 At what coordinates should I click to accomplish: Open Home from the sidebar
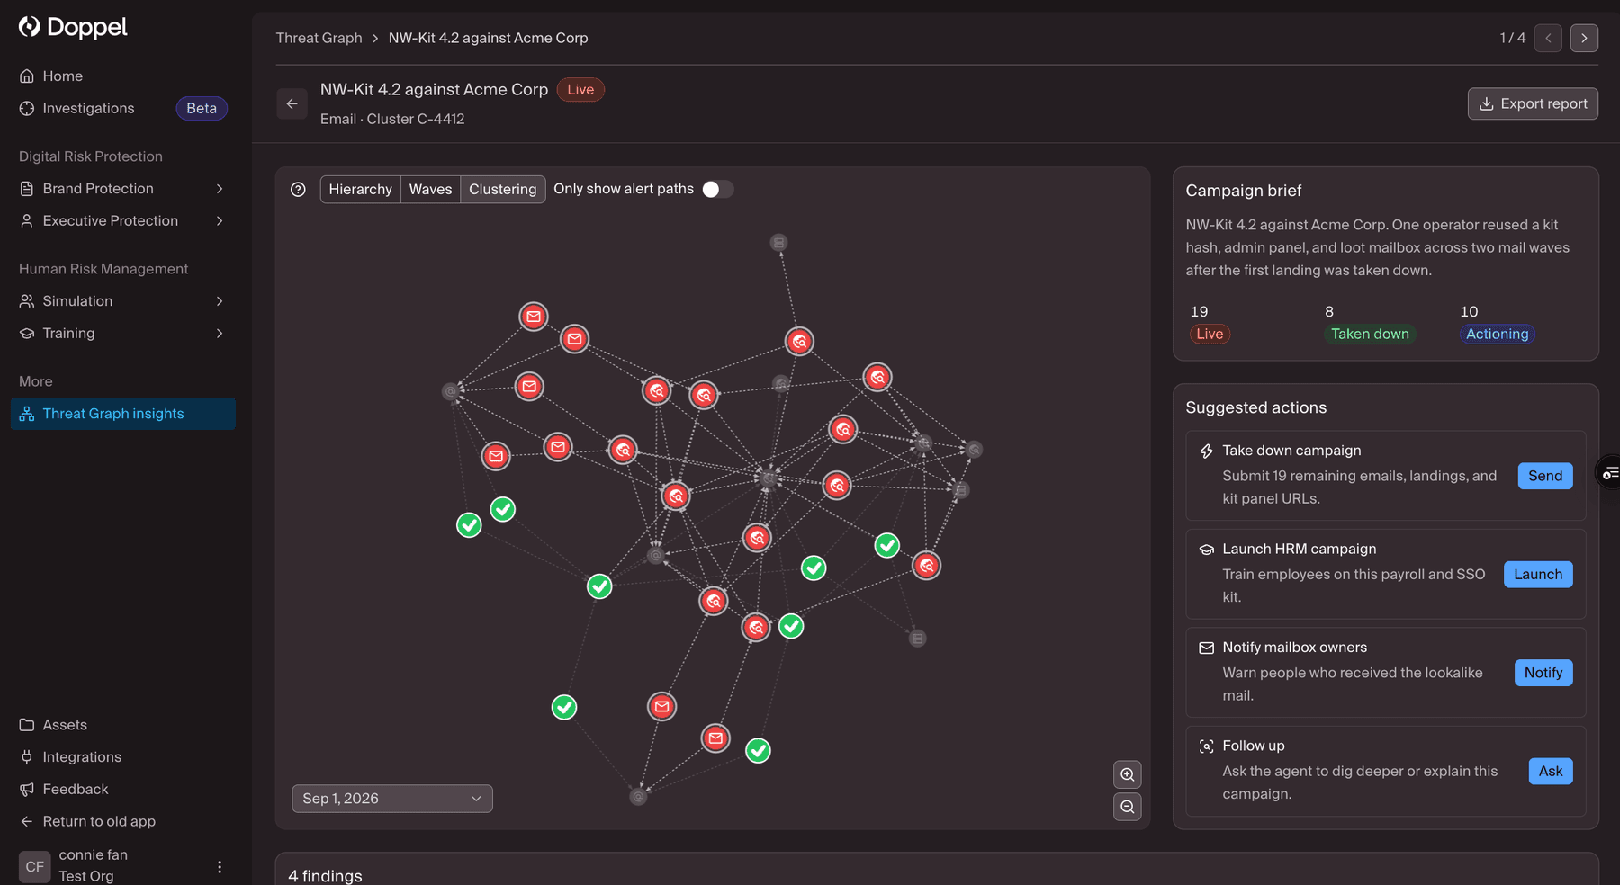point(122,76)
